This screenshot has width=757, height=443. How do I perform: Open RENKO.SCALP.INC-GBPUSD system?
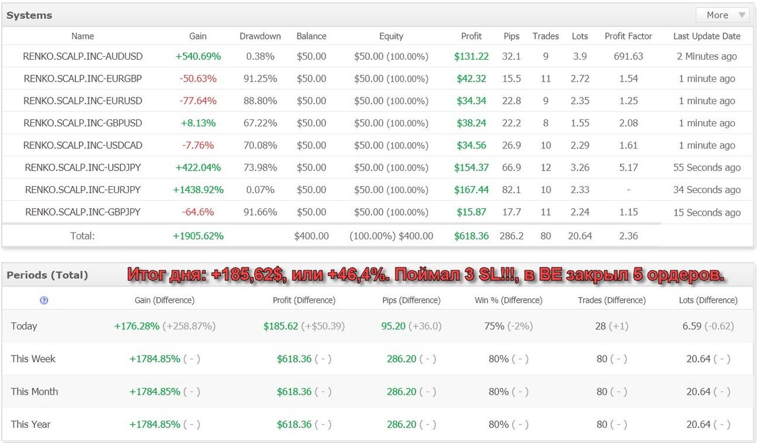pyautogui.click(x=83, y=123)
